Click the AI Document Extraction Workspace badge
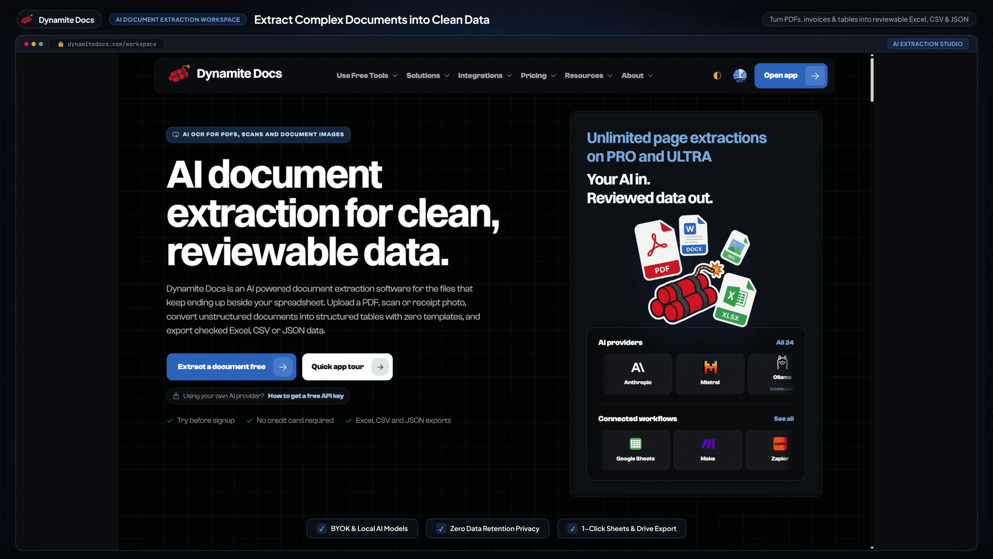This screenshot has width=993, height=559. click(x=178, y=20)
